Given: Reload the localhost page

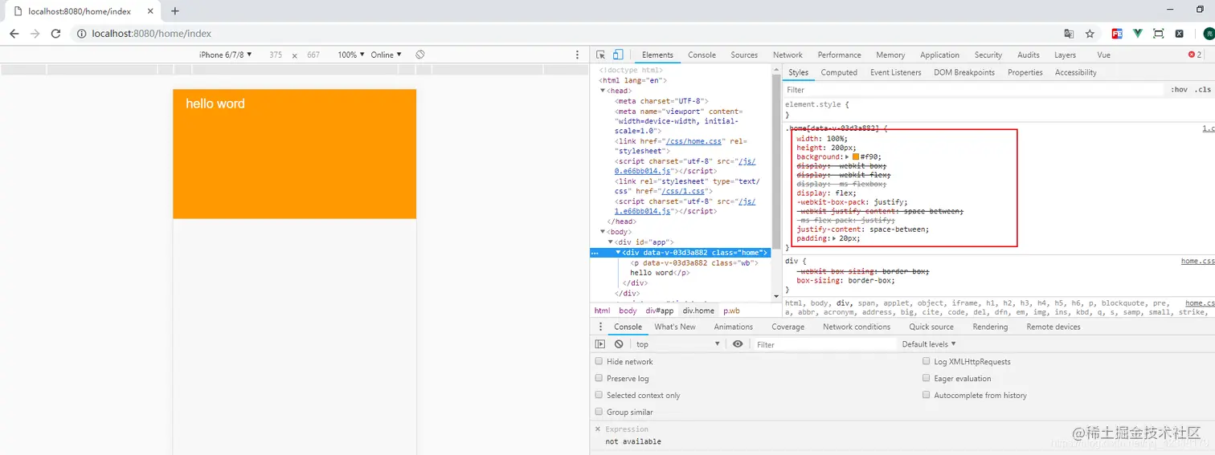Looking at the screenshot, I should click(55, 34).
